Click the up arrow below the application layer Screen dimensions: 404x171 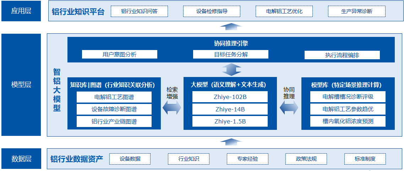231,27
